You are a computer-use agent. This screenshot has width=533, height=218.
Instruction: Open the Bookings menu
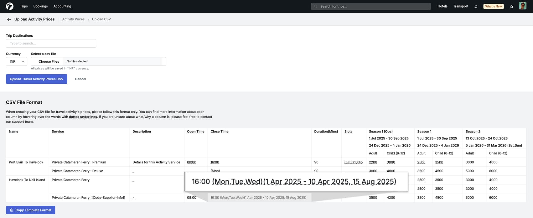40,6
